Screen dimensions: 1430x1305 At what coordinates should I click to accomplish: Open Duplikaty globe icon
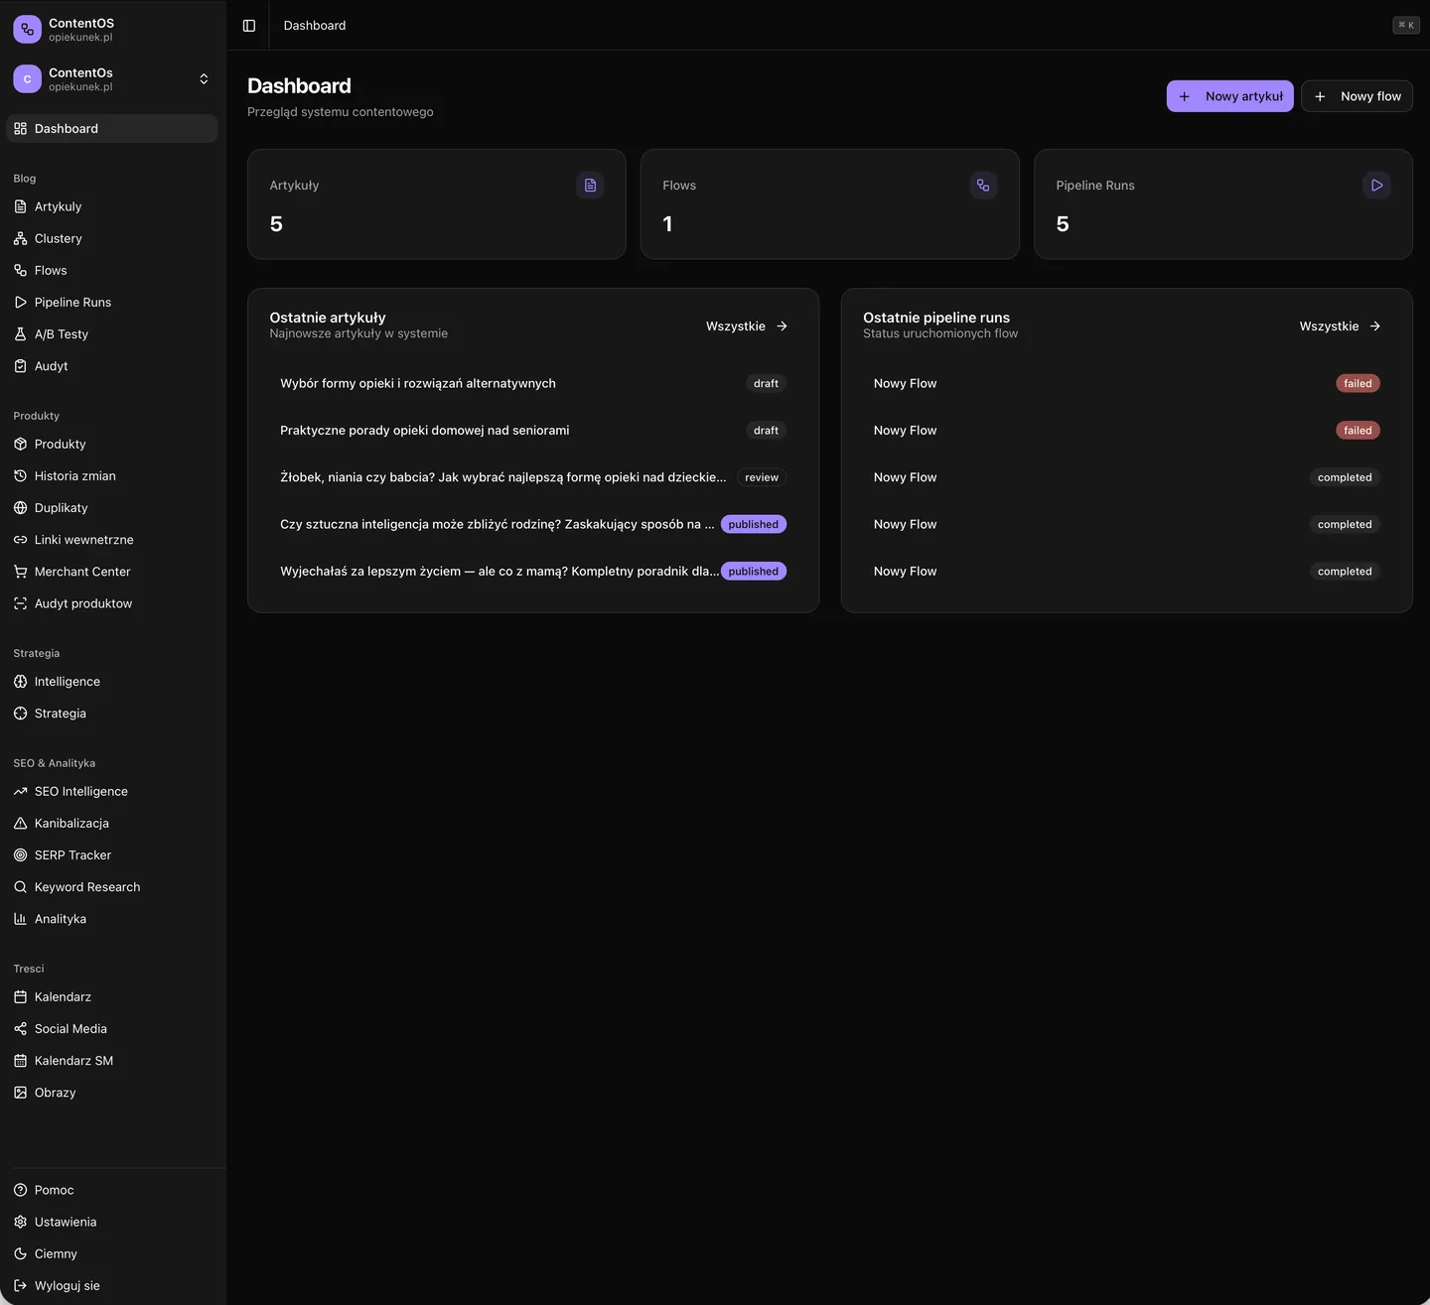pyautogui.click(x=20, y=507)
